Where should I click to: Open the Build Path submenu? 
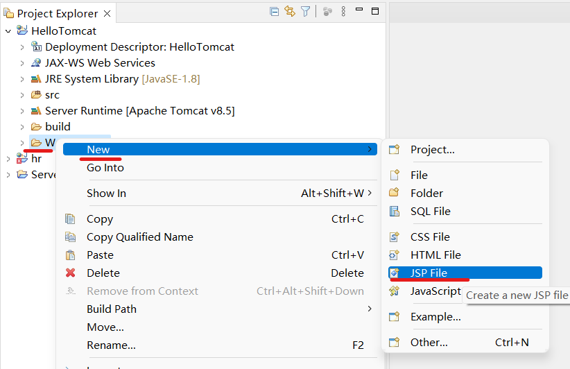click(x=111, y=309)
